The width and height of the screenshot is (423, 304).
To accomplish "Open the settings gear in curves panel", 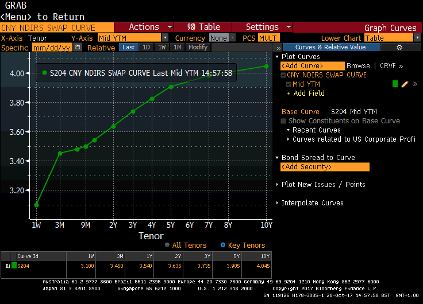I will click(400, 48).
